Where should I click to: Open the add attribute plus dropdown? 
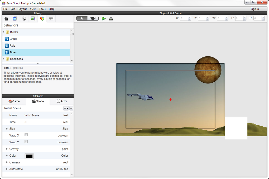(x=66, y=108)
